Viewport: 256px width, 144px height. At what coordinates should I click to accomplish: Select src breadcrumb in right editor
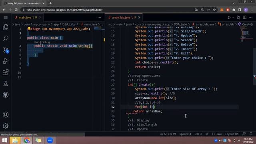pyautogui.click(x=110, y=24)
